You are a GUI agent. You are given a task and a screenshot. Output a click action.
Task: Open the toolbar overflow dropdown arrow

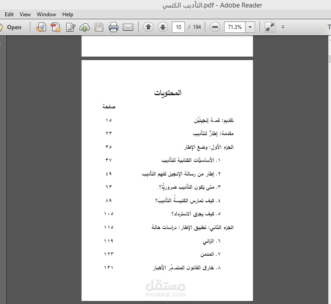(x=283, y=27)
